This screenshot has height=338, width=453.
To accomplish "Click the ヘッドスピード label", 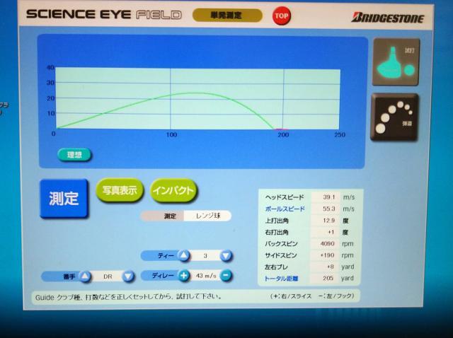I will [x=285, y=197].
